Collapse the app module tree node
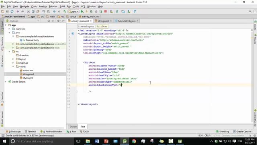257x145 pixels. [6, 25]
